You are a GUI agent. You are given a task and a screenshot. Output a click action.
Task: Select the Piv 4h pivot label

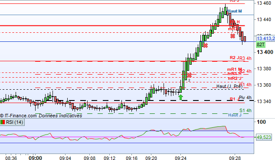pos(245,97)
